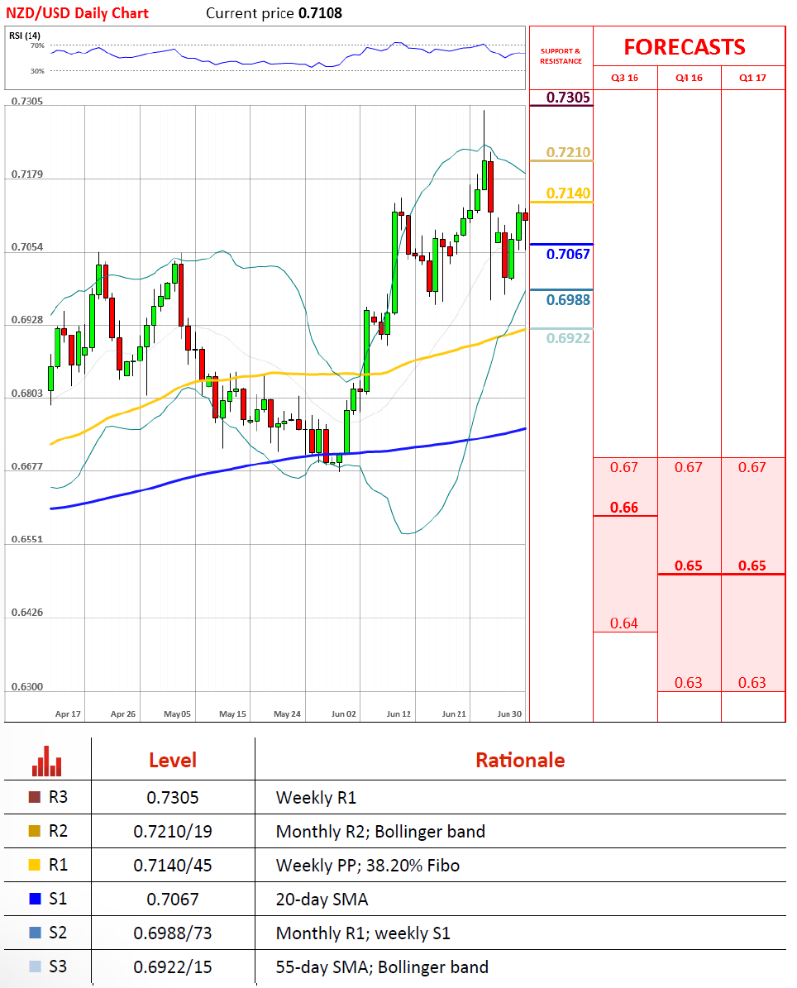Click the 0.7067 level cell in table
Screen dimensions: 797x988
[x=173, y=900]
